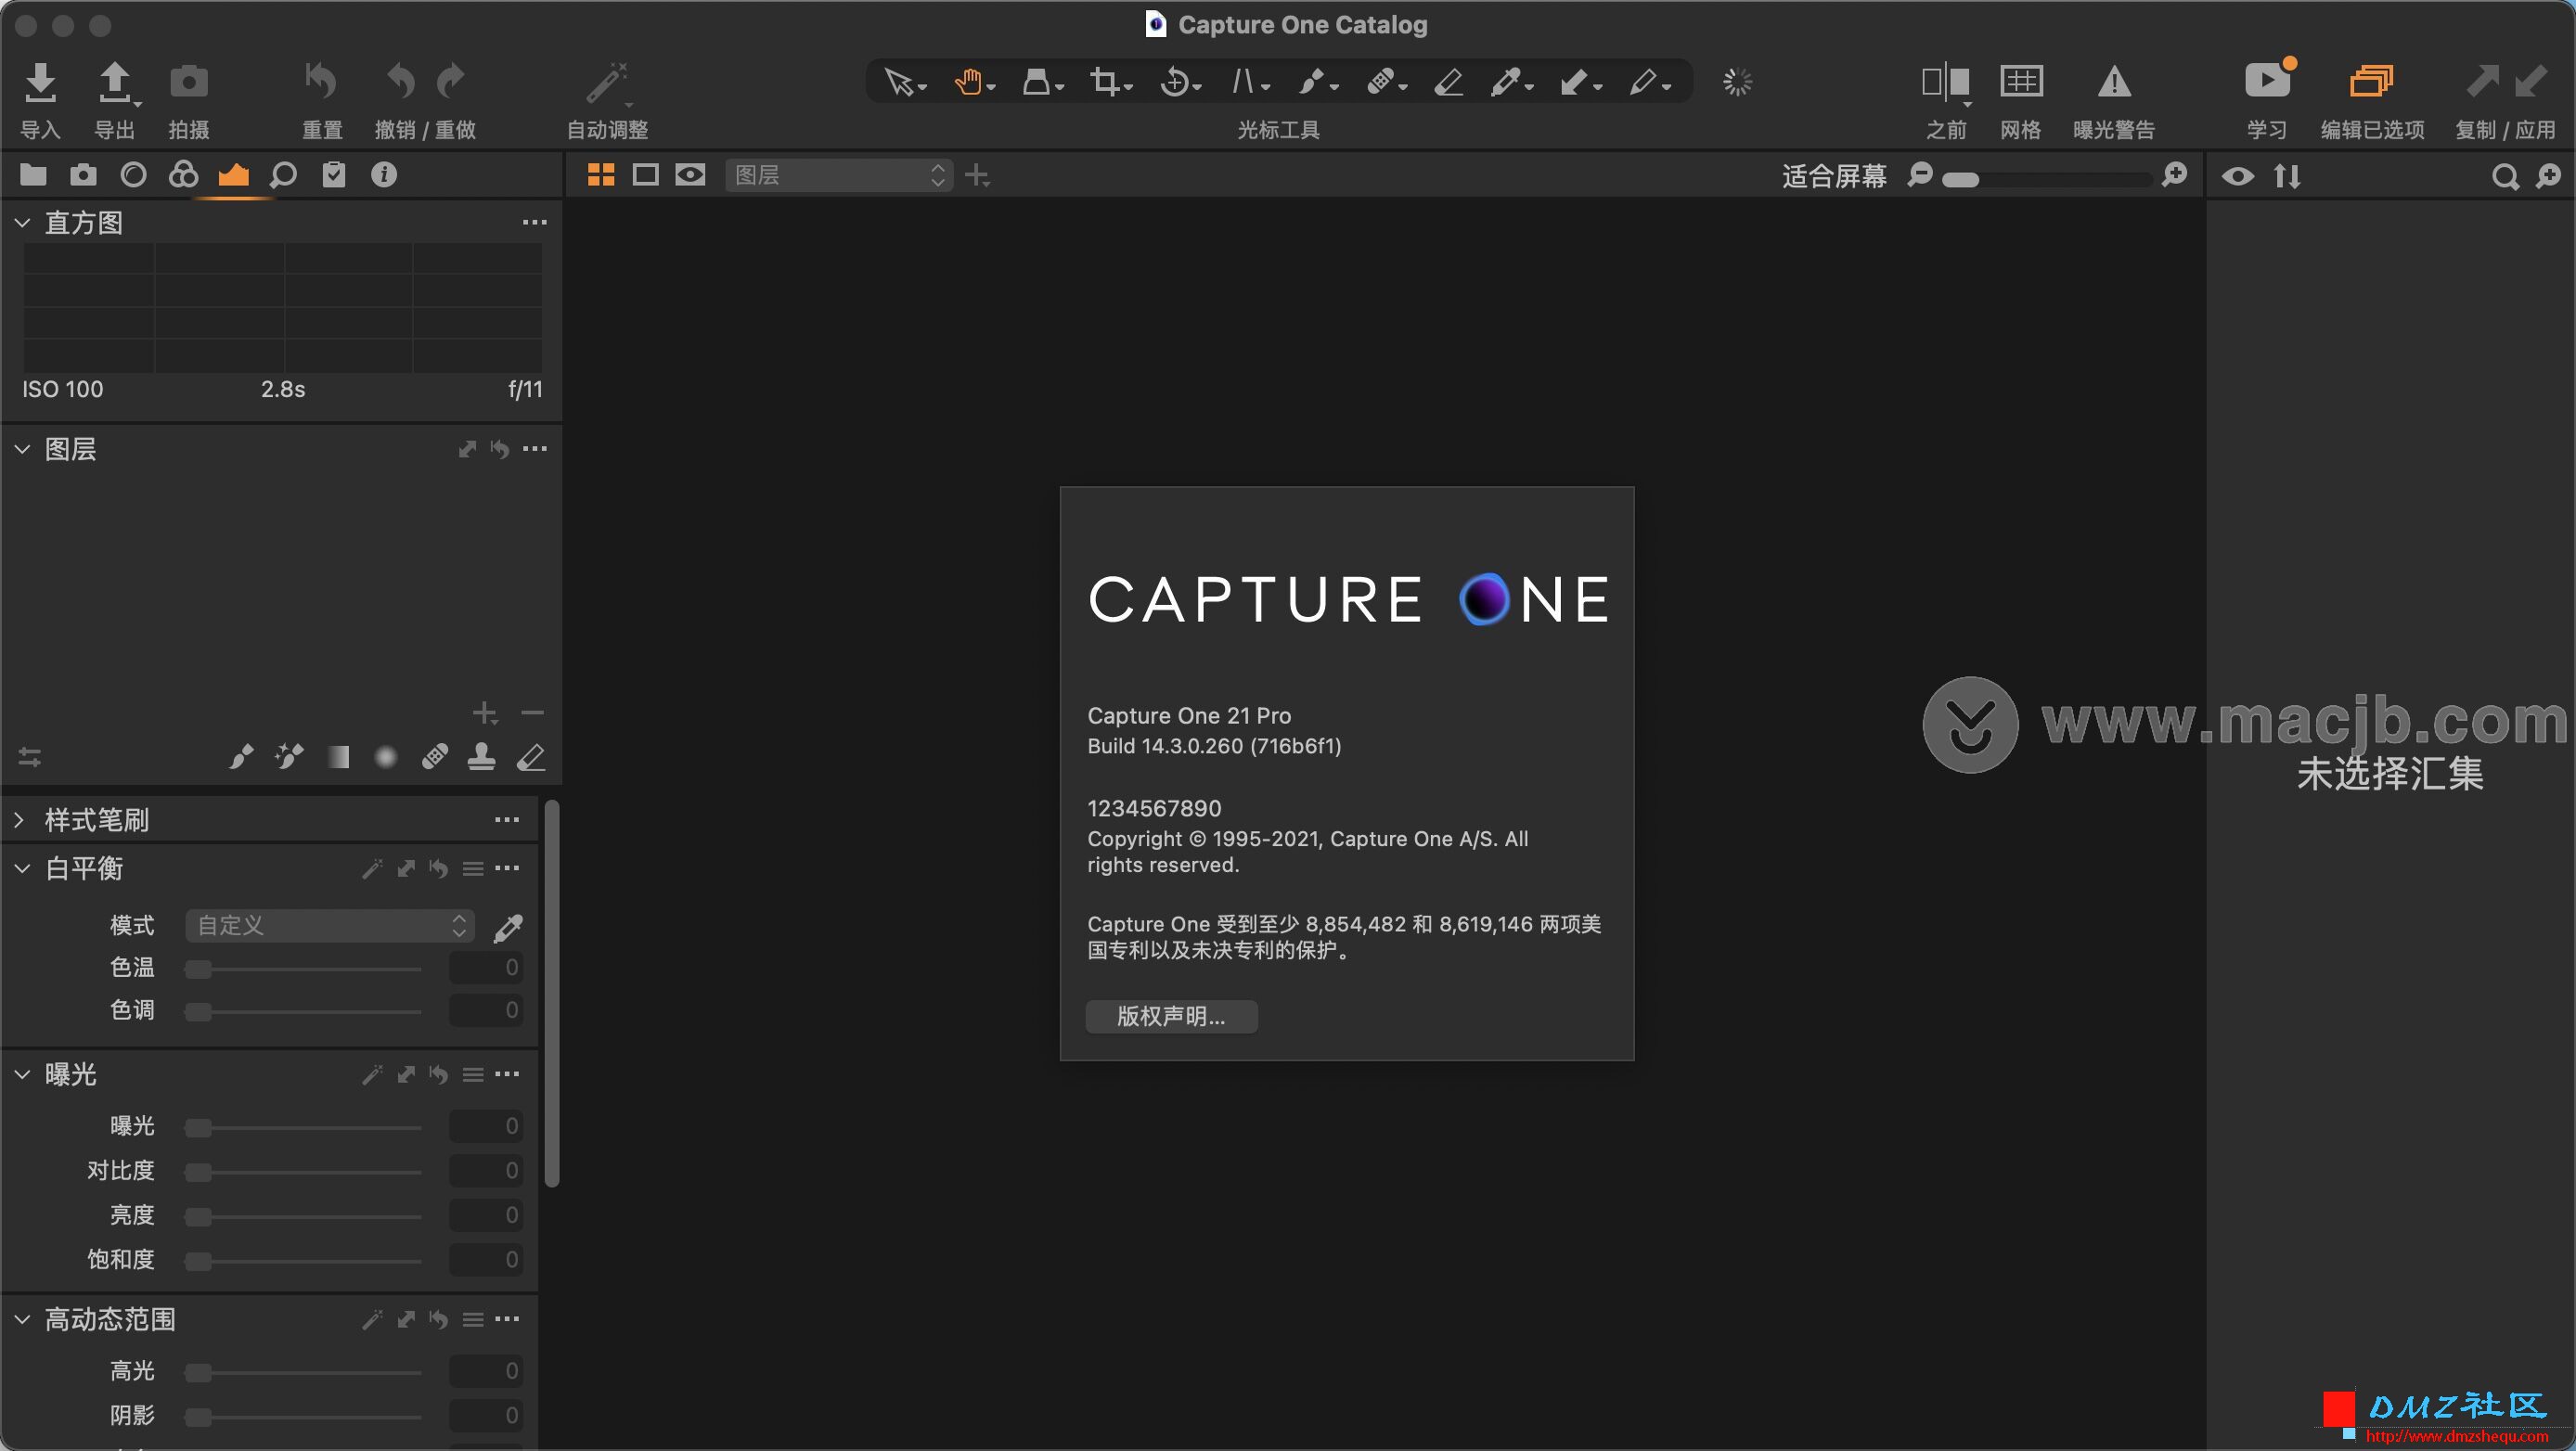
Task: Select the Erase mask cursor tool
Action: 1449,82
